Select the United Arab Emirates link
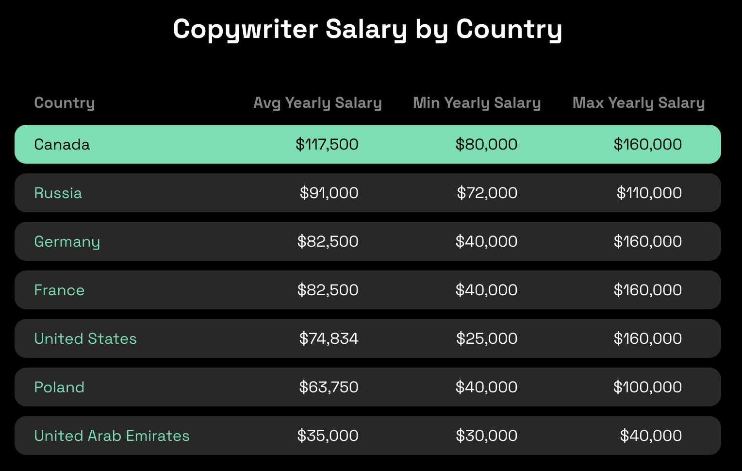Image resolution: width=742 pixels, height=471 pixels. (112, 436)
